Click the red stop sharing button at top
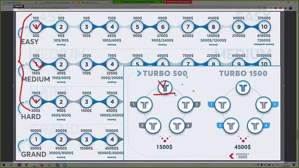Image resolution: width=299 pixels, height=168 pixels. click(x=178, y=1)
